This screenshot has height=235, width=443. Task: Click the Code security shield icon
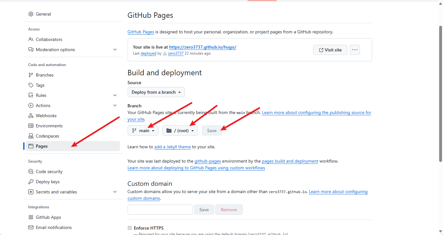pyautogui.click(x=31, y=171)
